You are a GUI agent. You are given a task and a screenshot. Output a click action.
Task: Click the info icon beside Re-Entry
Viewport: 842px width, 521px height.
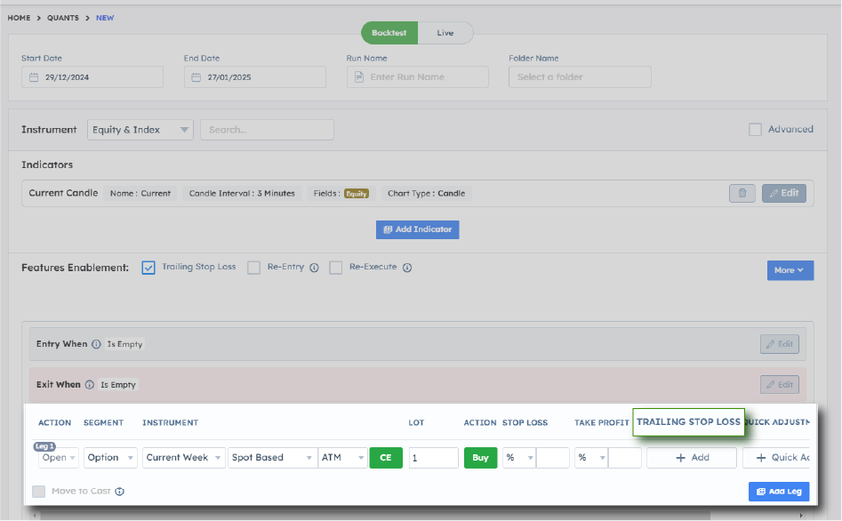(314, 268)
